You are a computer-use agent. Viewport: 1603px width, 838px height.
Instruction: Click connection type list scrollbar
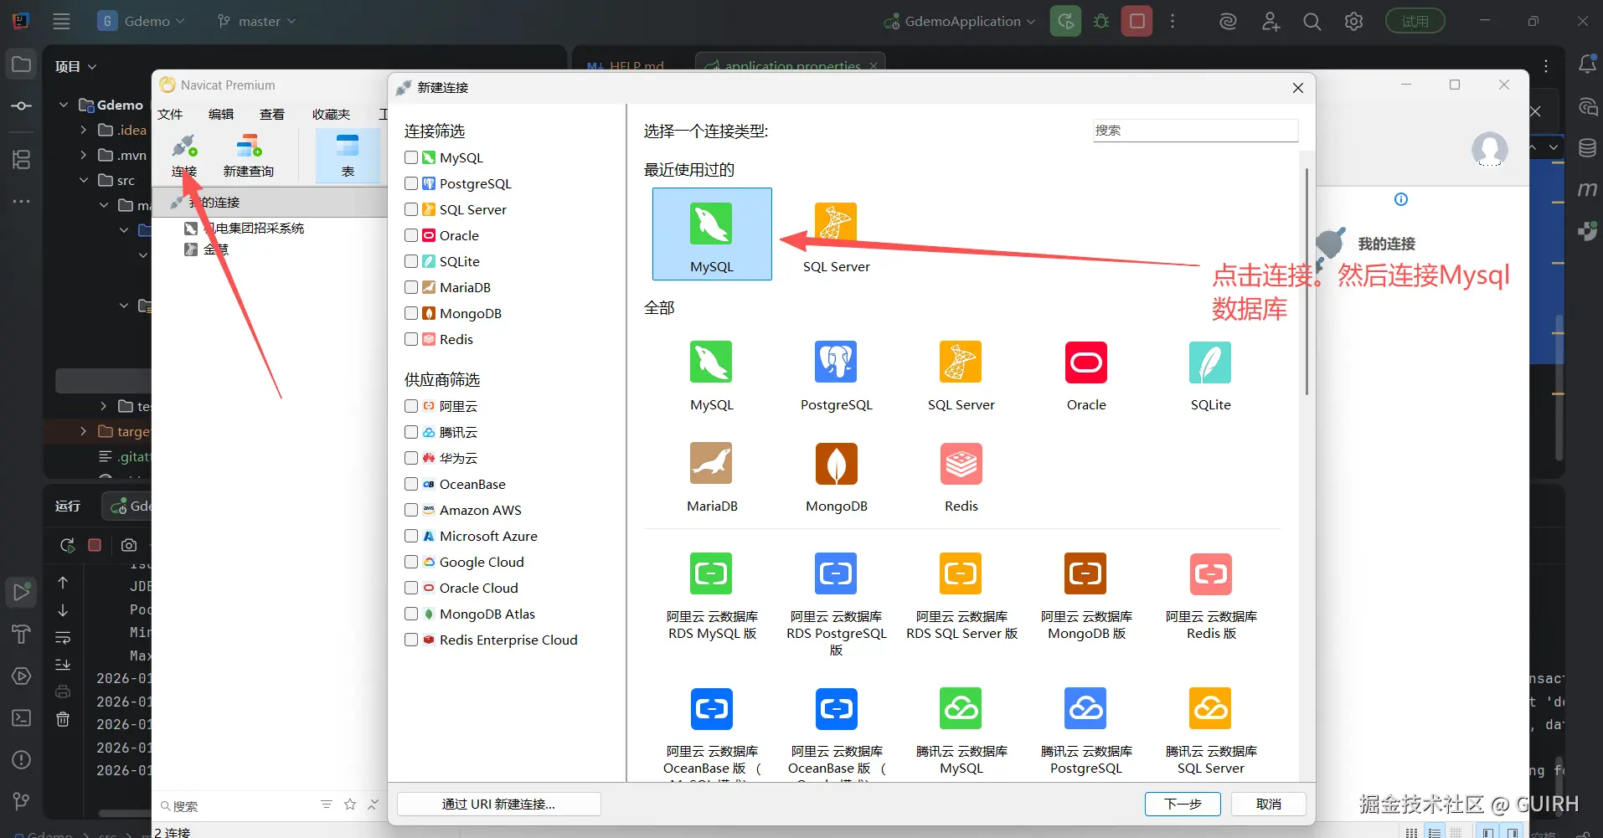[1307, 280]
